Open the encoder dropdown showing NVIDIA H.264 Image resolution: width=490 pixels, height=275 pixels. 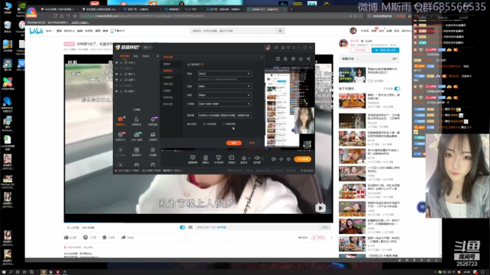pos(225,115)
